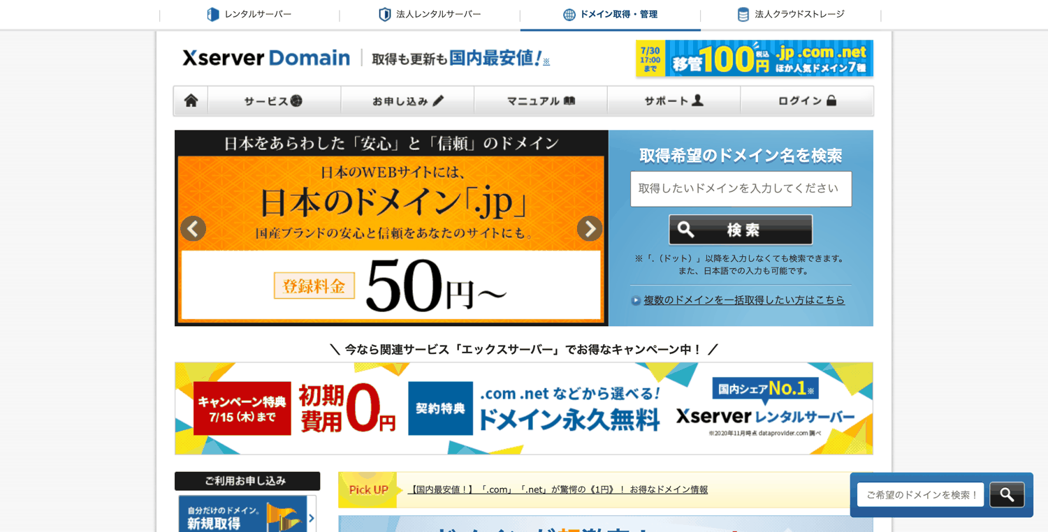
Task: Open the サポート menu
Action: coord(674,101)
